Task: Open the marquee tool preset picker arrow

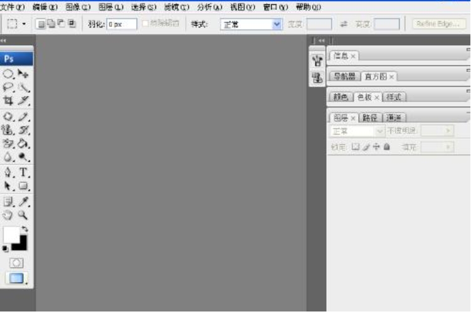Action: click(x=24, y=24)
